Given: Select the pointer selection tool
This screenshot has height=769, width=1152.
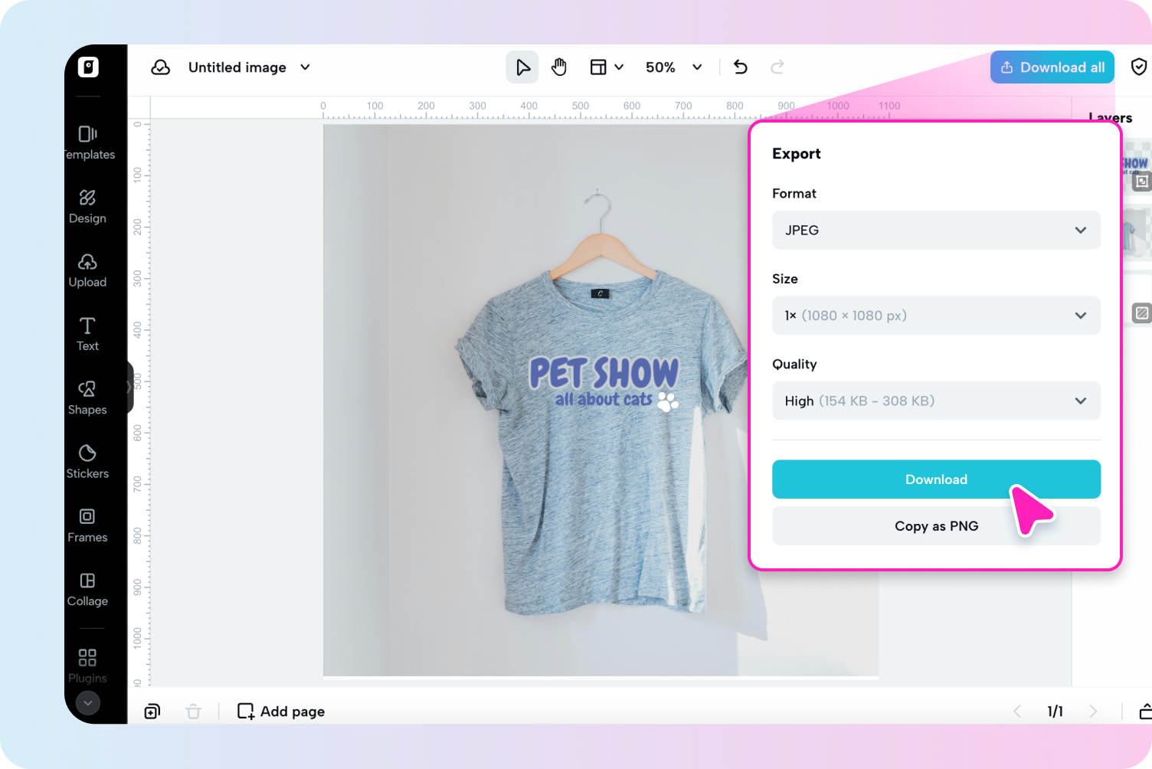Looking at the screenshot, I should click(x=522, y=67).
